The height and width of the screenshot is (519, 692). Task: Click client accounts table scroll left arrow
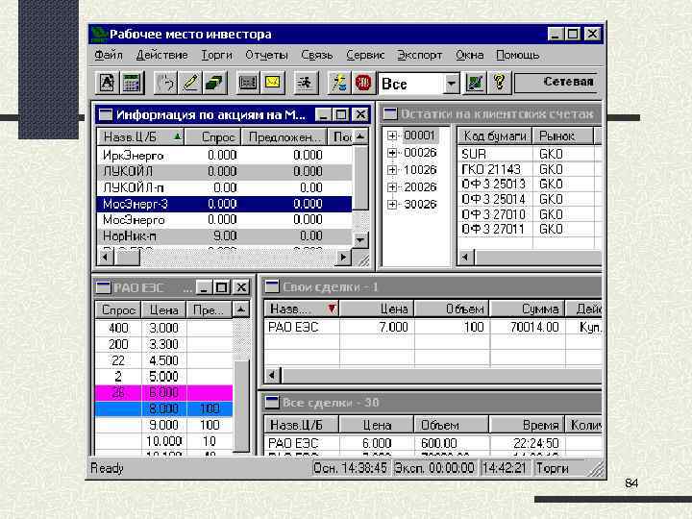click(x=465, y=257)
